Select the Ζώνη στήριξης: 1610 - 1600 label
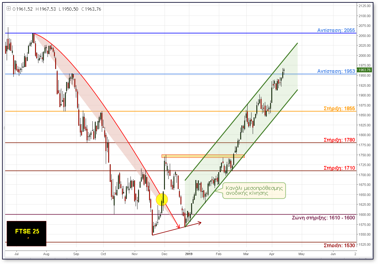This screenshot has width=378, height=264. click(x=323, y=218)
